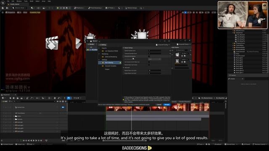The height and width of the screenshot is (151, 269).
Task: Click the Sequencer loop mode icon
Action: tap(46, 141)
